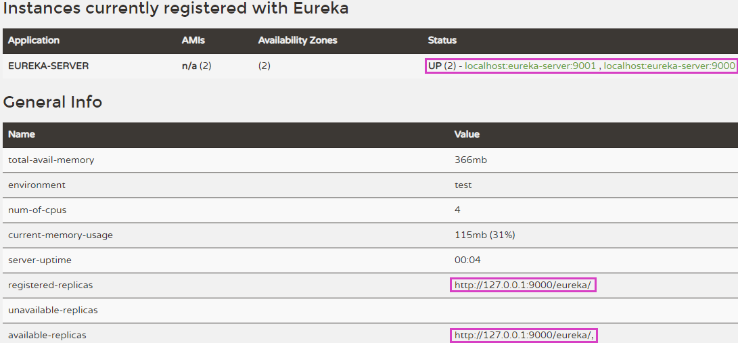The height and width of the screenshot is (343, 738).
Task: Click the AMIs column header
Action: pos(193,41)
